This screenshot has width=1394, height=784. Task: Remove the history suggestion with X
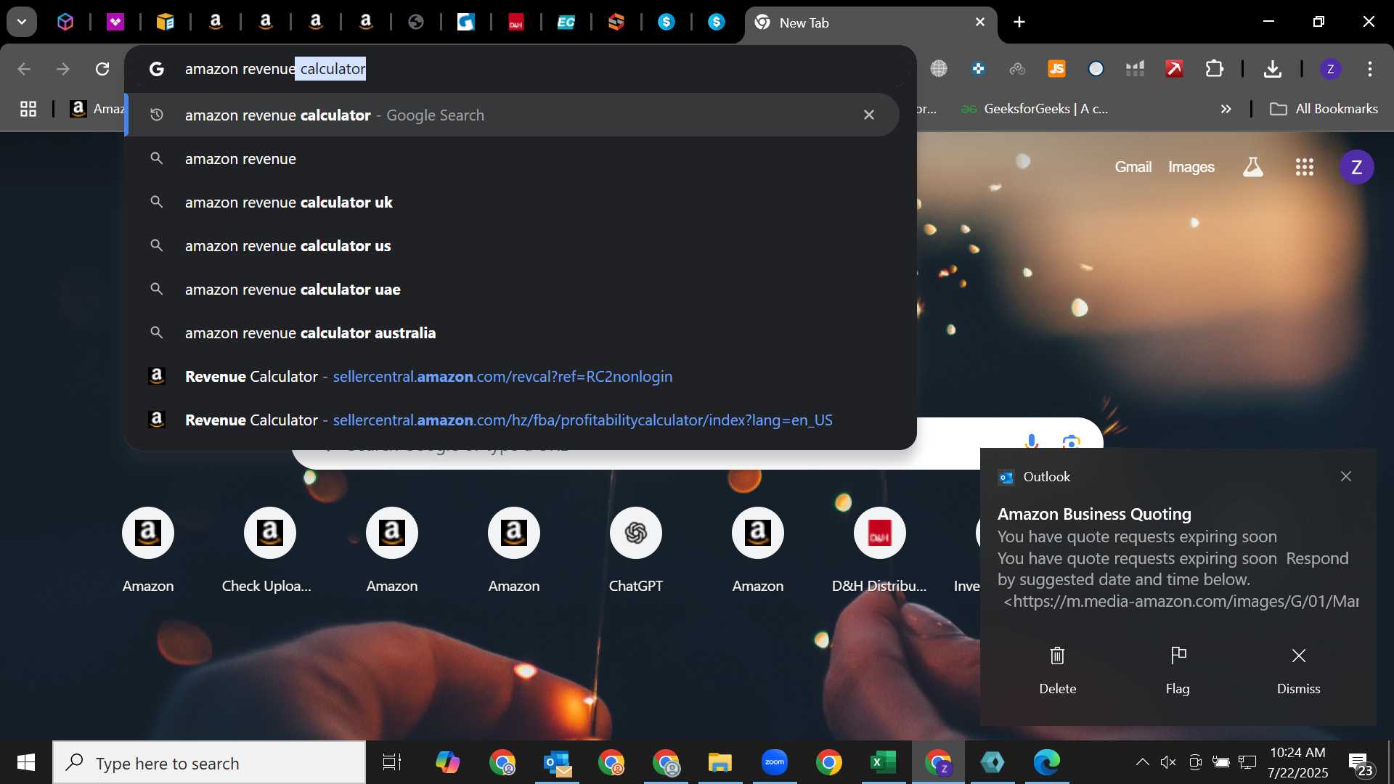tap(868, 115)
